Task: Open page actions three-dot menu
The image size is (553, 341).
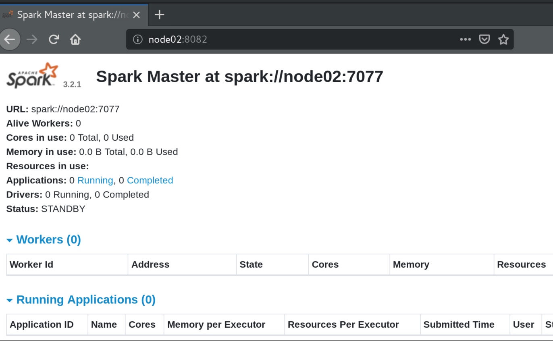Action: pos(465,40)
